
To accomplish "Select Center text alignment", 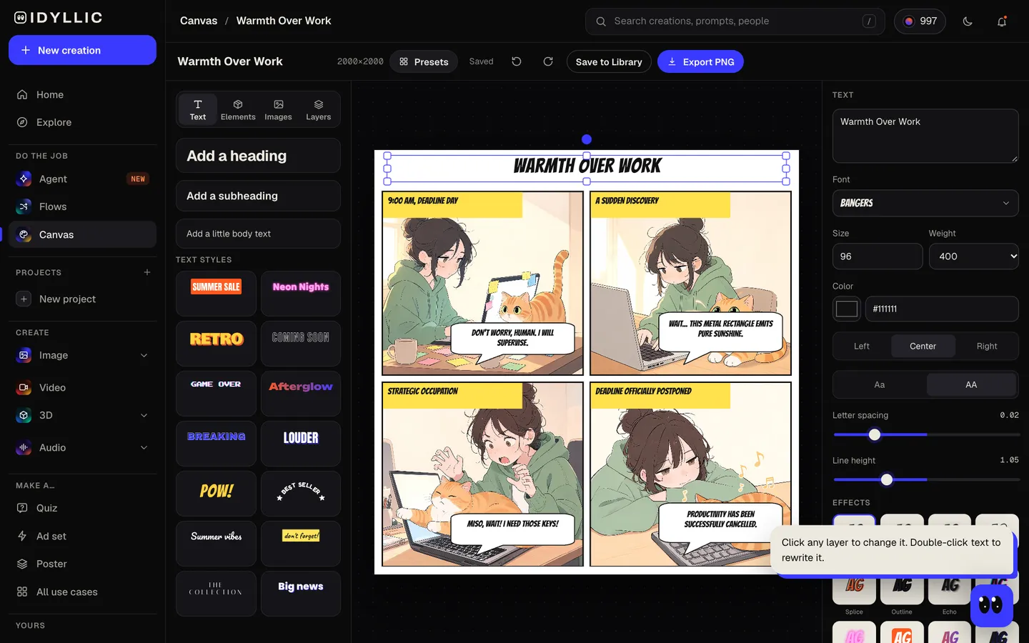I will (x=923, y=346).
